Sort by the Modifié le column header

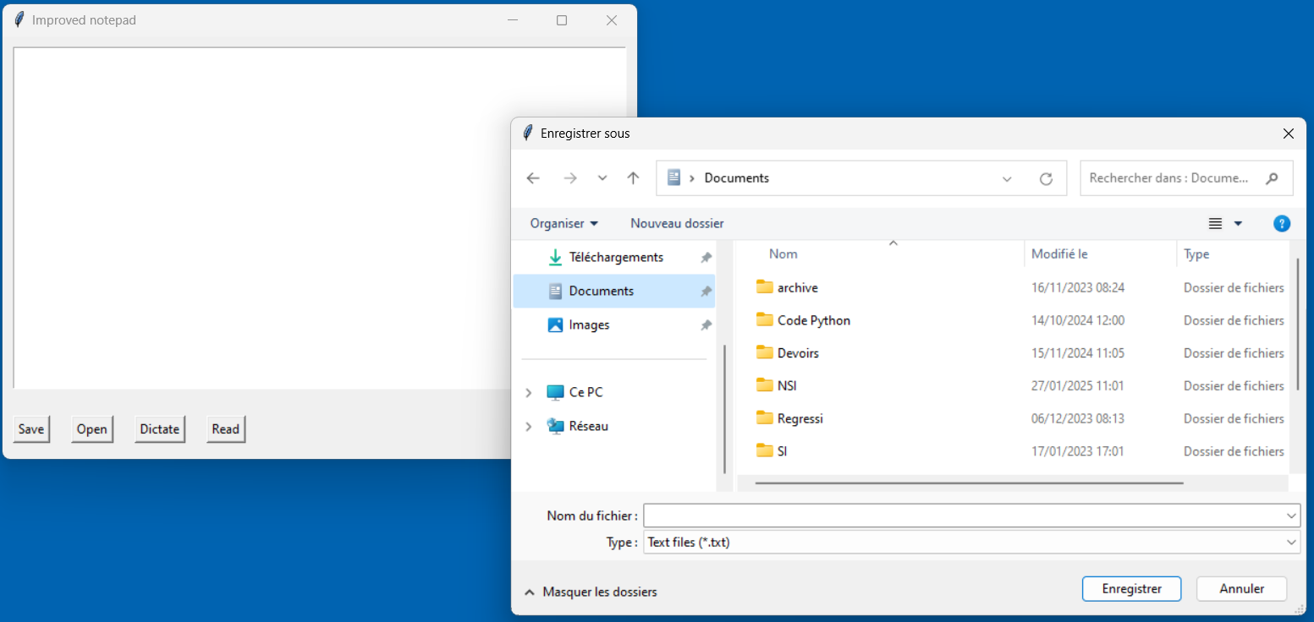[1059, 254]
